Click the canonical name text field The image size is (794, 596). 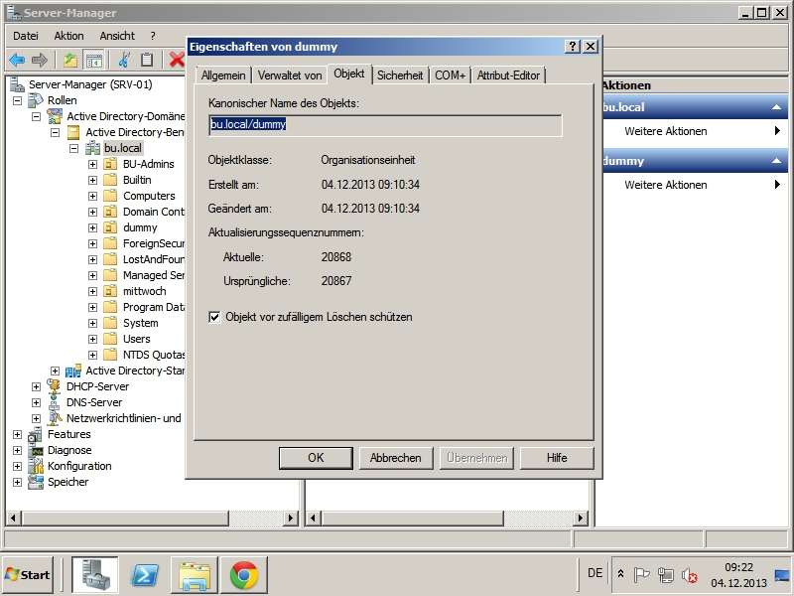[385, 125]
